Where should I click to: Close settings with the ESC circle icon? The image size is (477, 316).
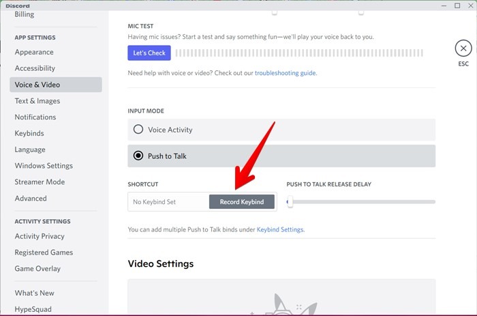[463, 48]
